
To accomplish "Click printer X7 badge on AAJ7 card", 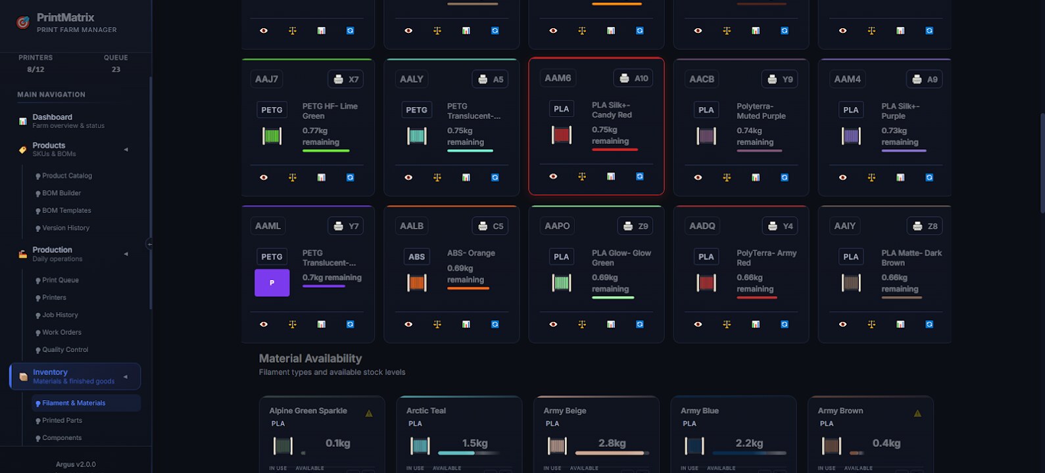I will (x=346, y=79).
